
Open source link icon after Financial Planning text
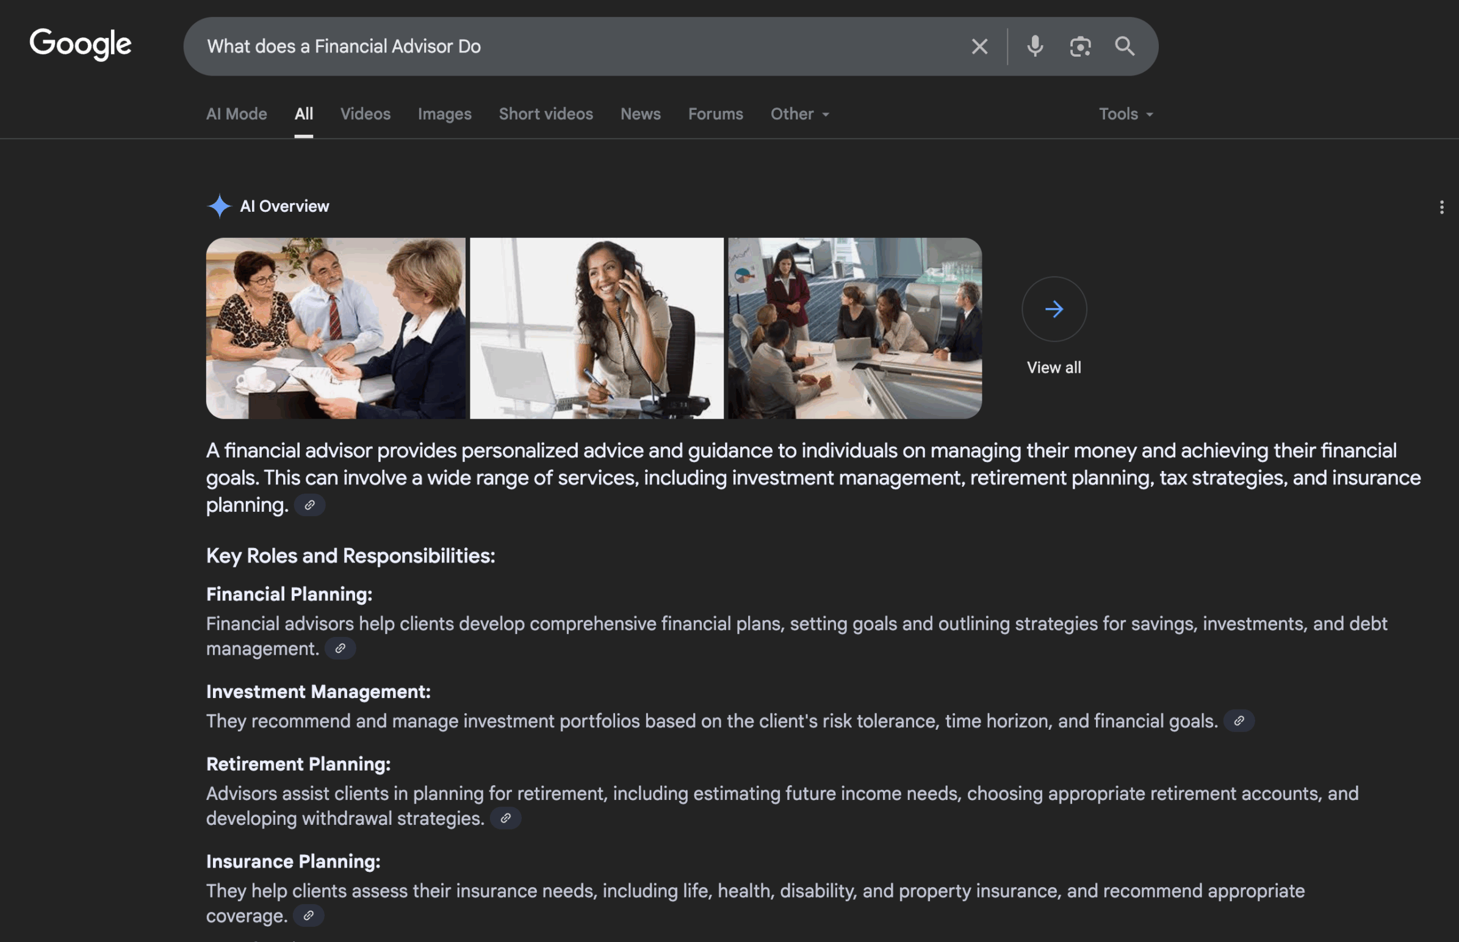click(340, 649)
